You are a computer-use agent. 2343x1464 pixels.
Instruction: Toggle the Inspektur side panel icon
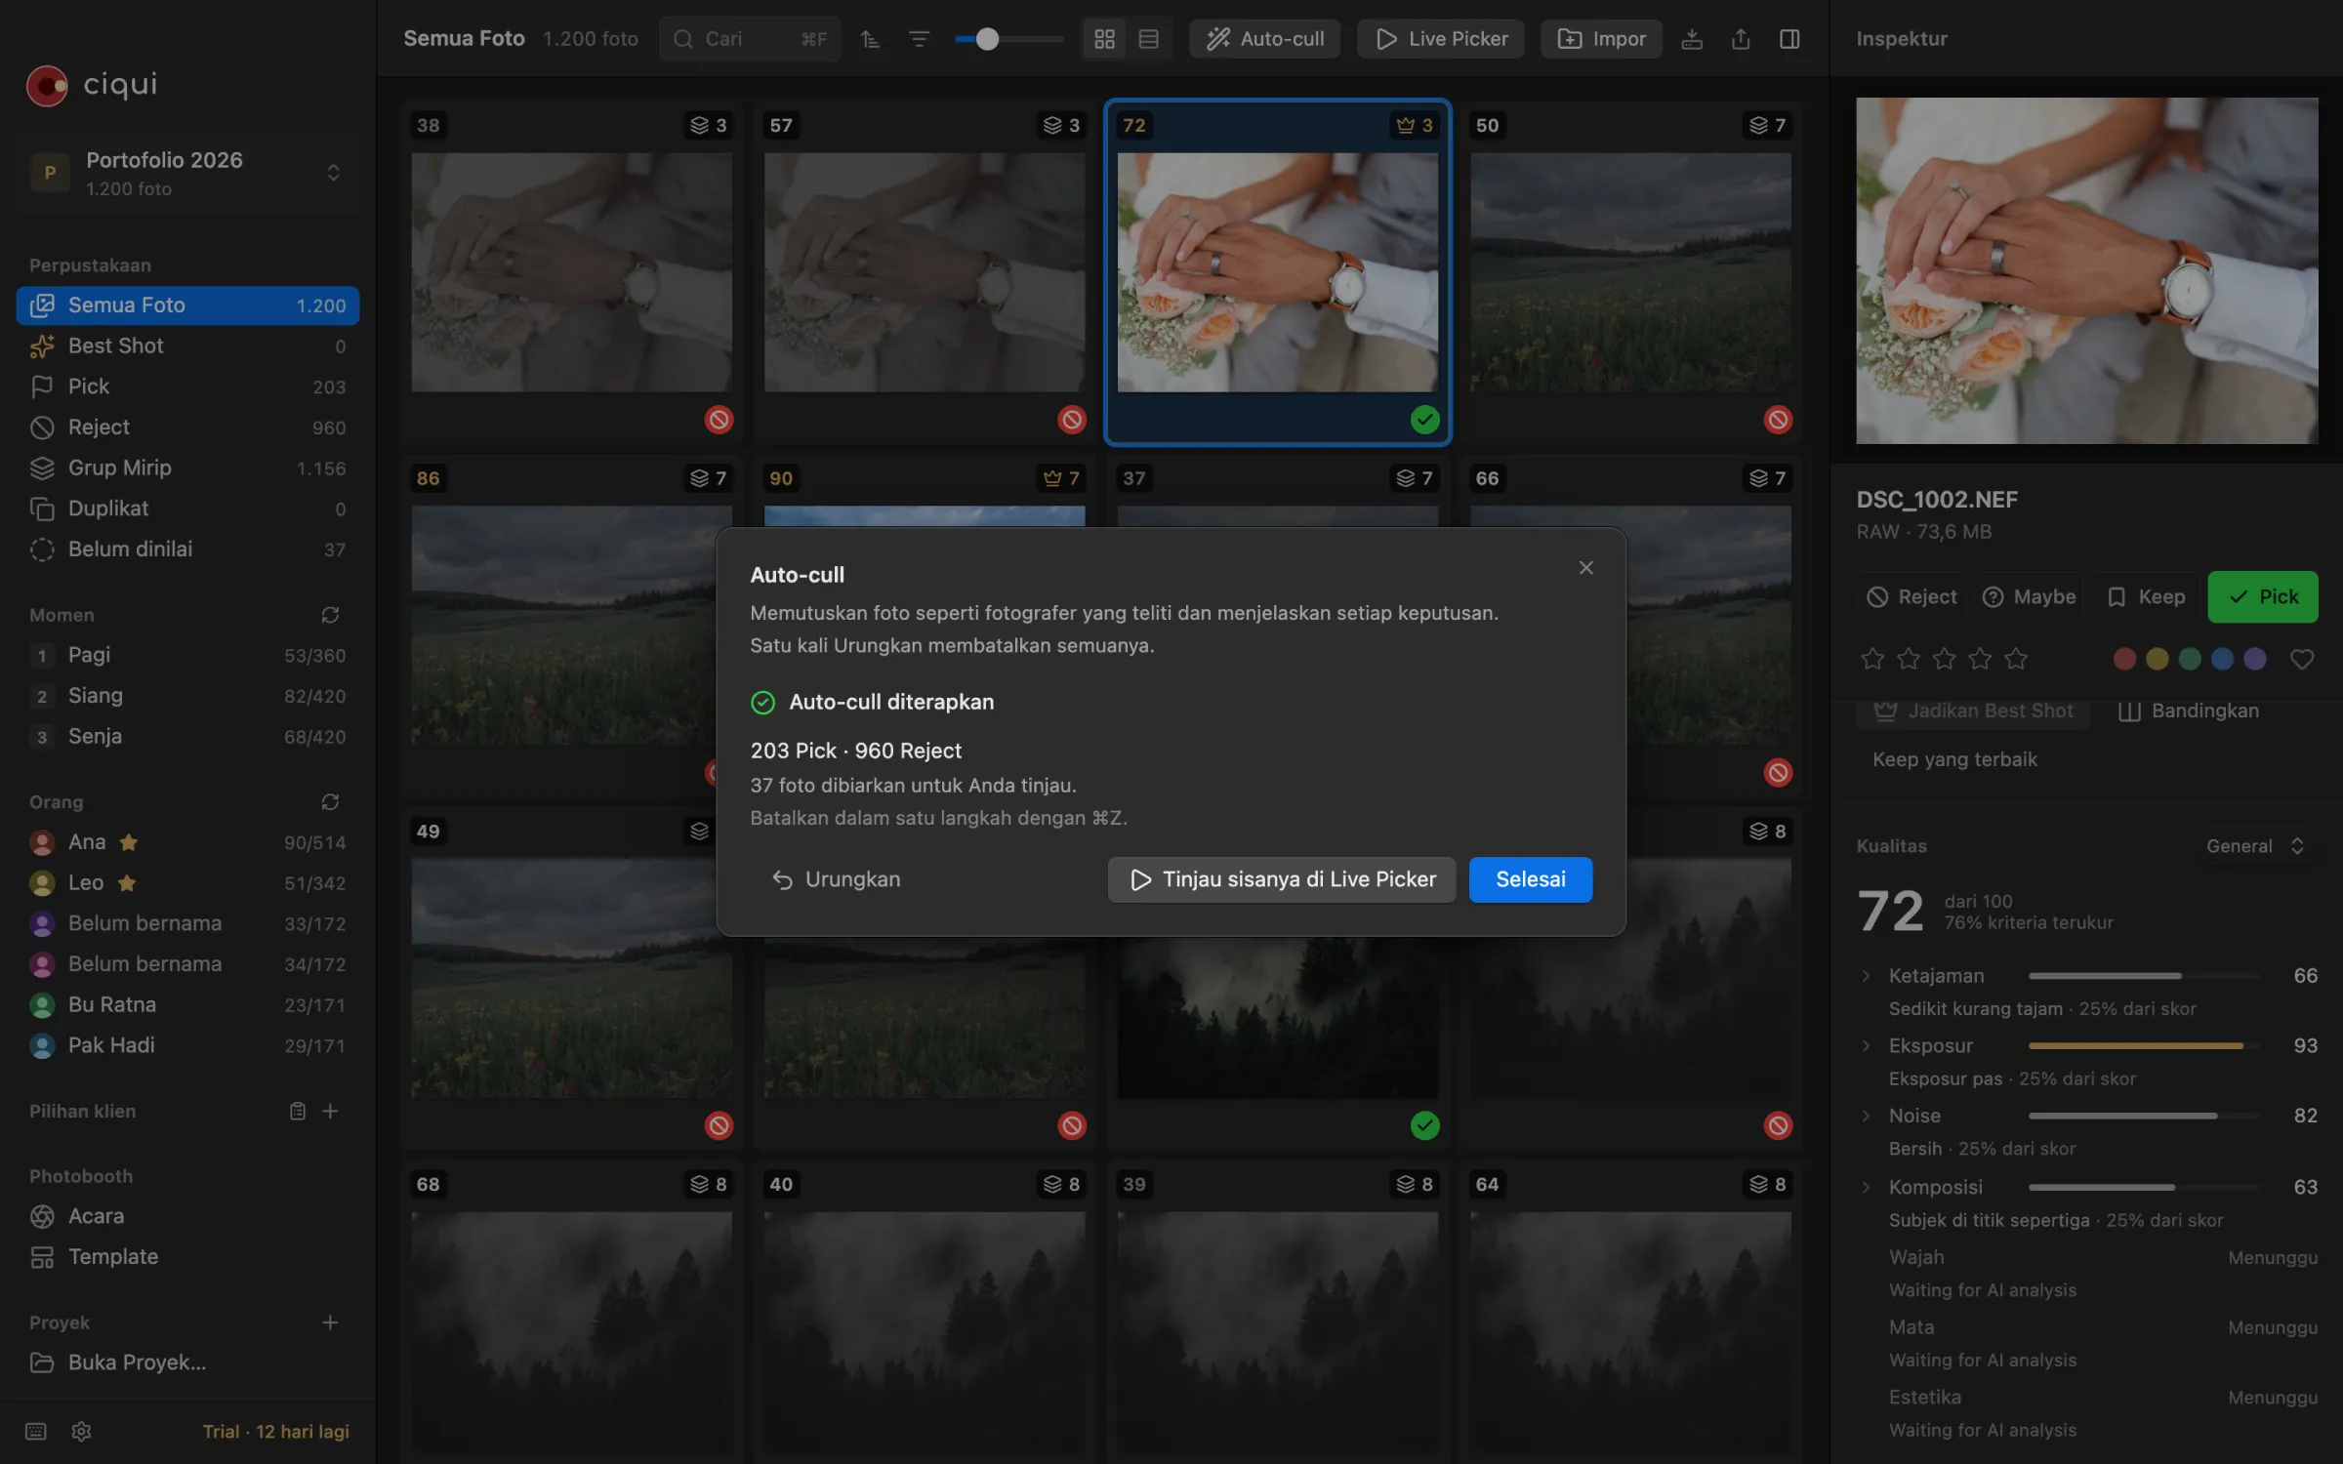[1789, 39]
